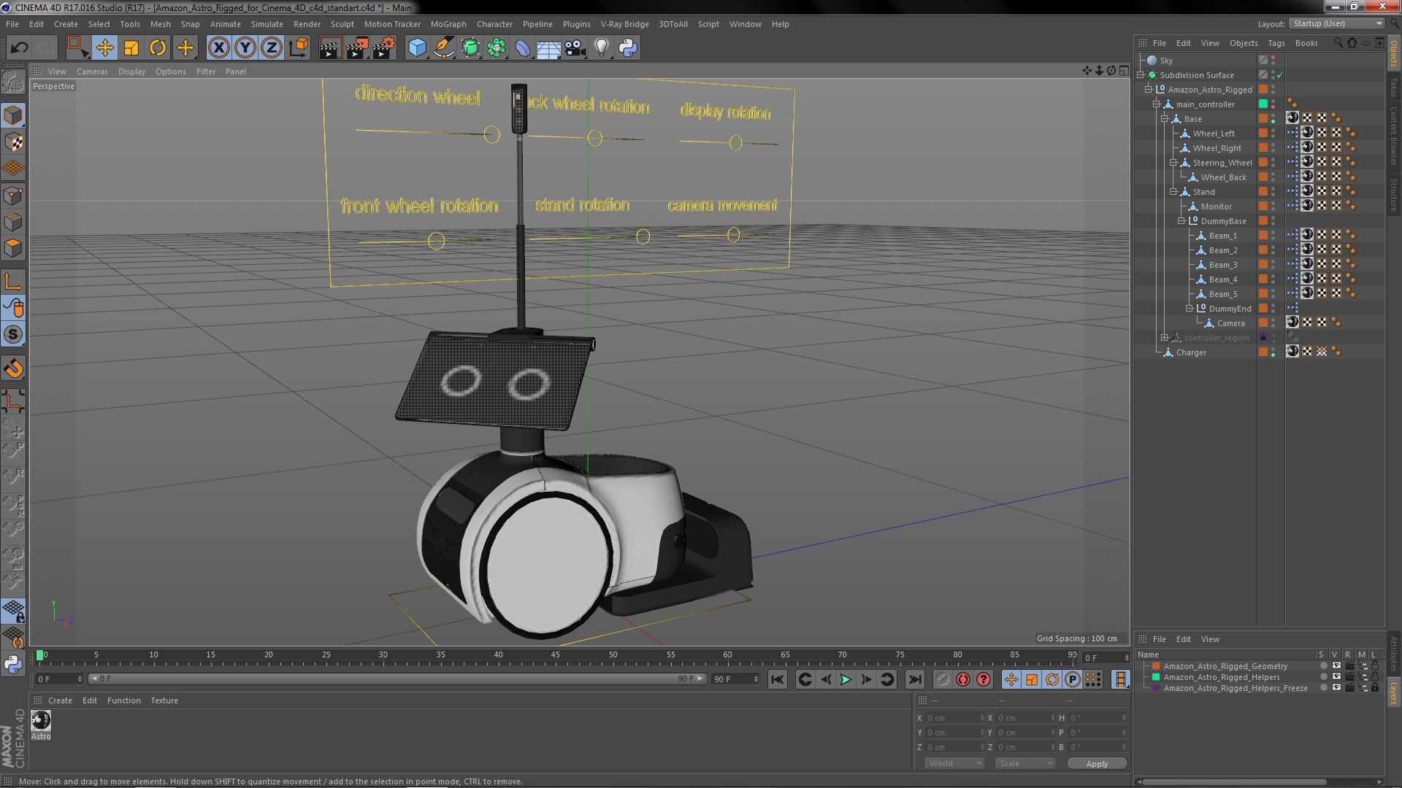The height and width of the screenshot is (788, 1402).
Task: Toggle the Y axis lock
Action: point(245,48)
